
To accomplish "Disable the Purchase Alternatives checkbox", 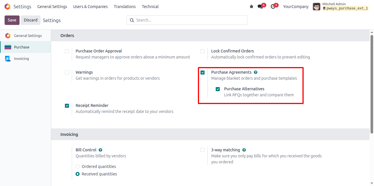I will point(218,89).
